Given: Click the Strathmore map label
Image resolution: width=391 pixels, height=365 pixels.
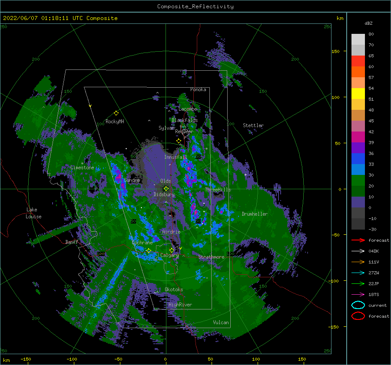Looking at the screenshot, I should 211,257.
